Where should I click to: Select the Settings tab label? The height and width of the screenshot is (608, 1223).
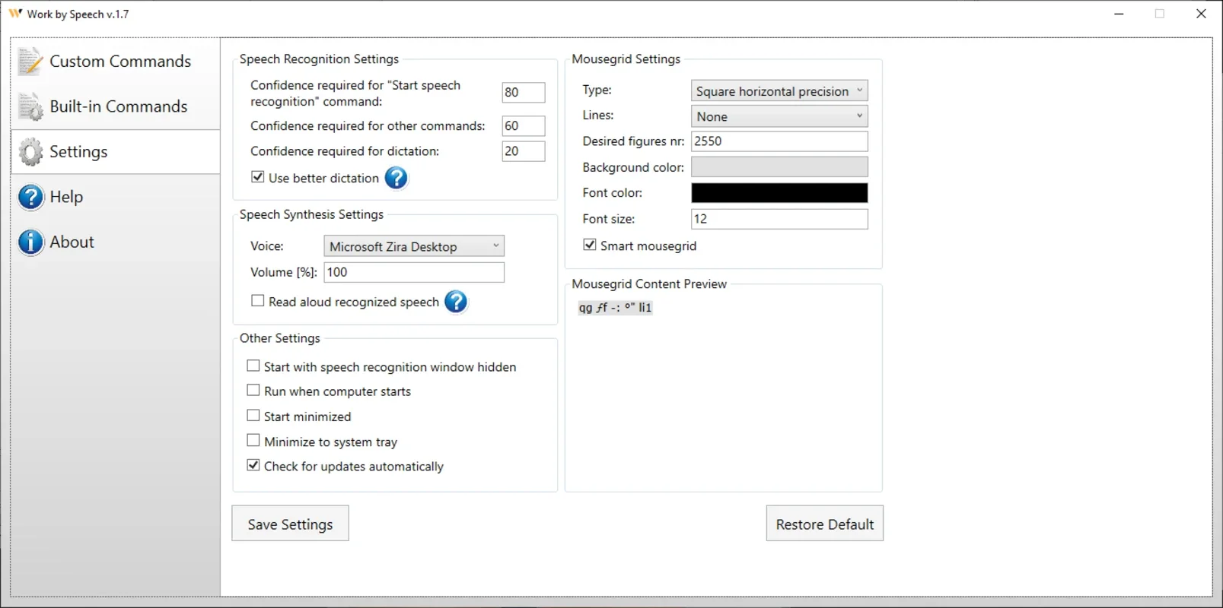pos(78,152)
